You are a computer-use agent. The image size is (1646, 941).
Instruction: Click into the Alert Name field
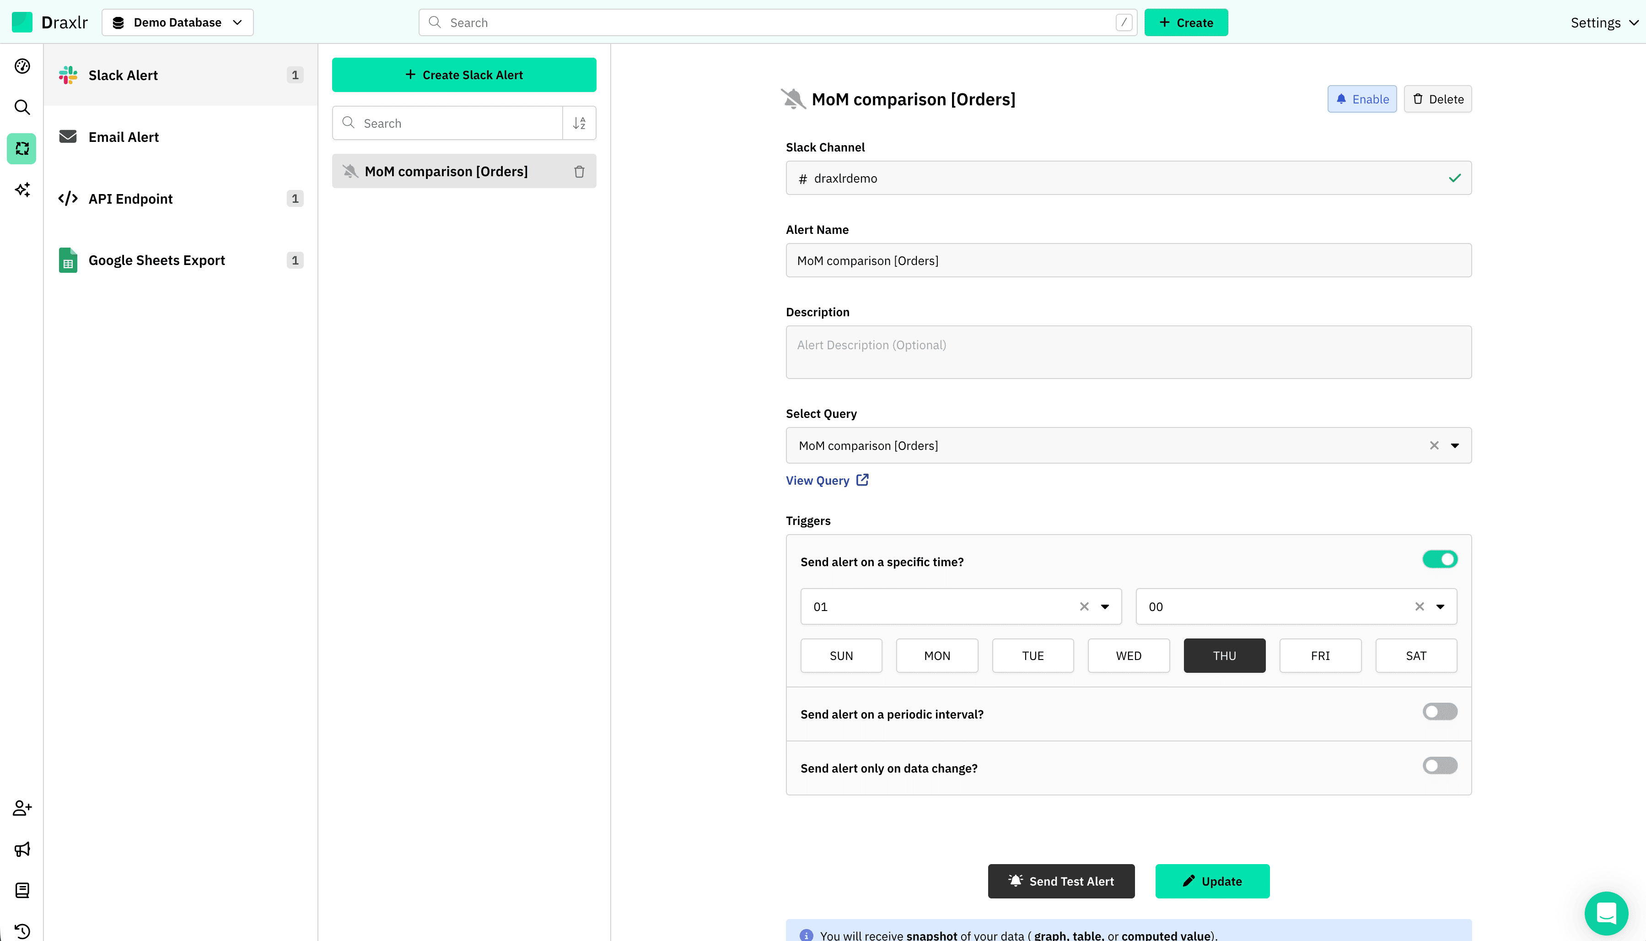click(1129, 260)
